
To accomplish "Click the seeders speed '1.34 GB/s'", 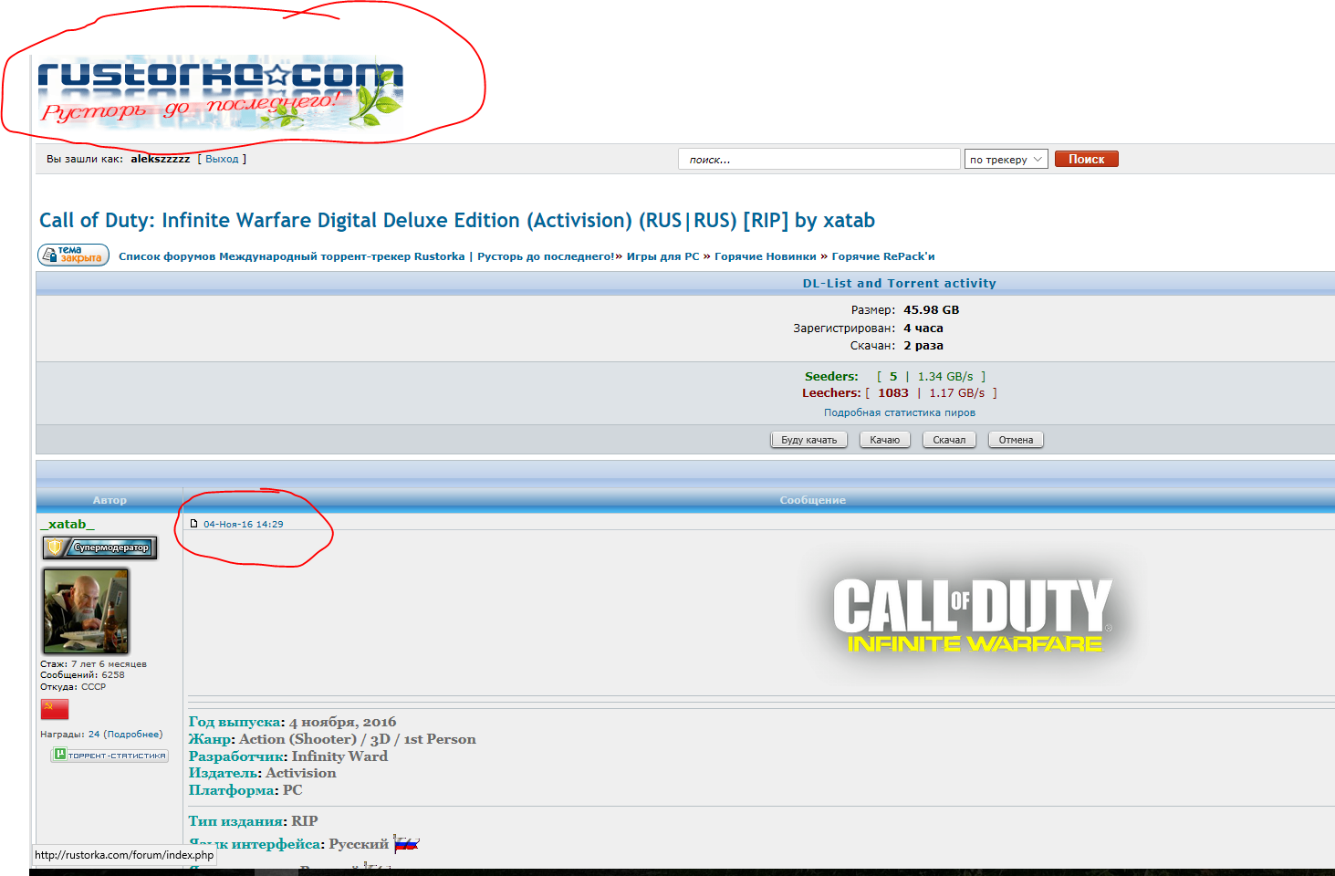I will [945, 376].
